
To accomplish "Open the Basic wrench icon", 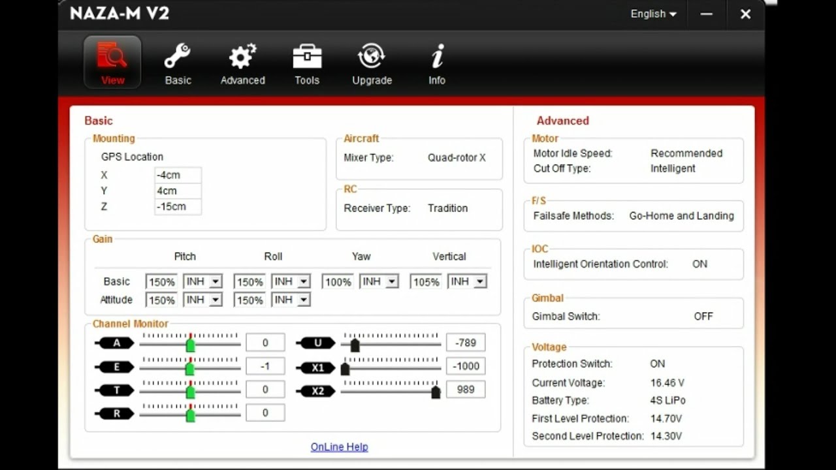I will tap(178, 57).
